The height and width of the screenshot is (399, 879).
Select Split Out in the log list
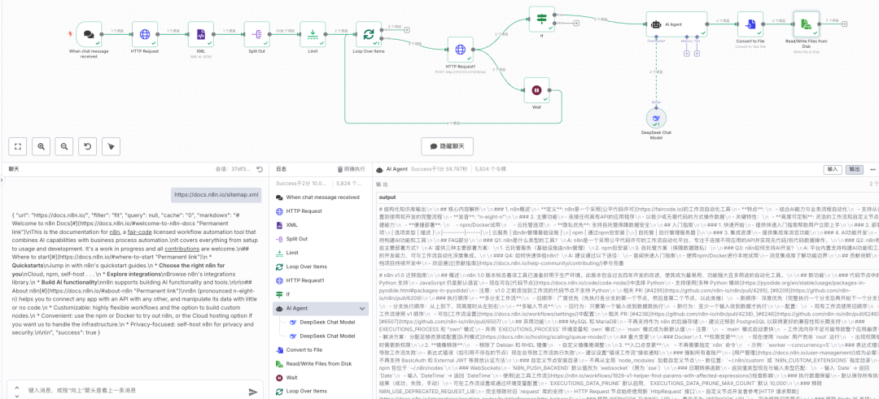pos(321,239)
